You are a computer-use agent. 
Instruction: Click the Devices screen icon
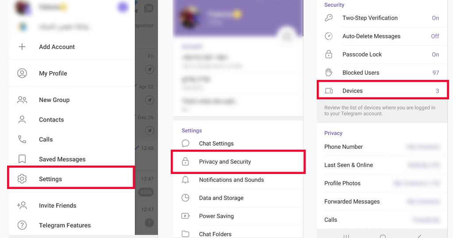329,91
